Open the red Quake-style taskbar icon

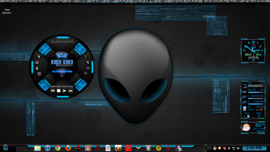168,148
